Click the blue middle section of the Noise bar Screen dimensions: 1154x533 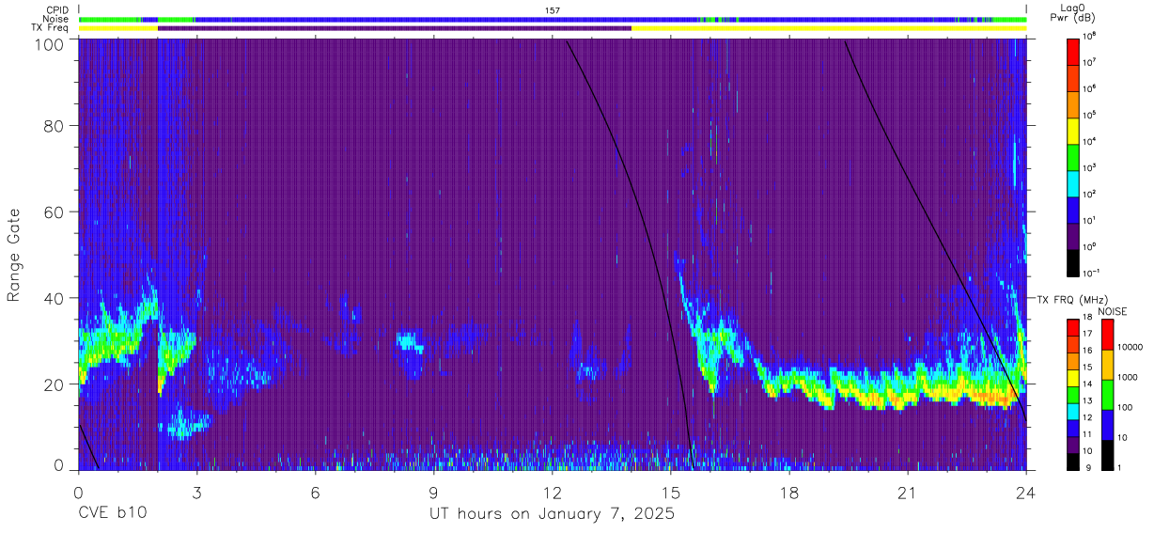(446, 19)
